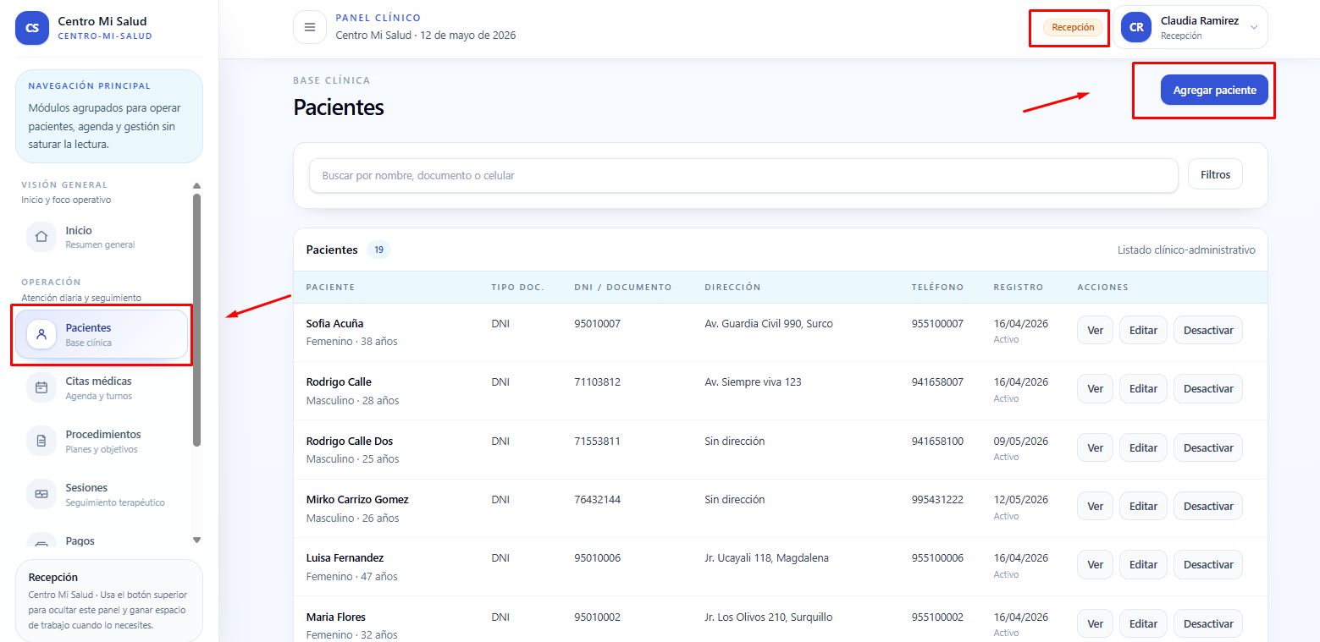
Task: Open Citas médicas calendar icon
Action: coord(41,387)
